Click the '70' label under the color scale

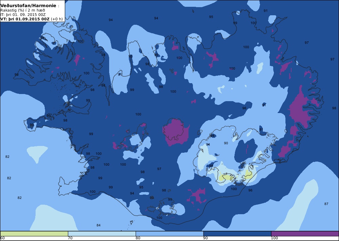[x=70, y=238]
